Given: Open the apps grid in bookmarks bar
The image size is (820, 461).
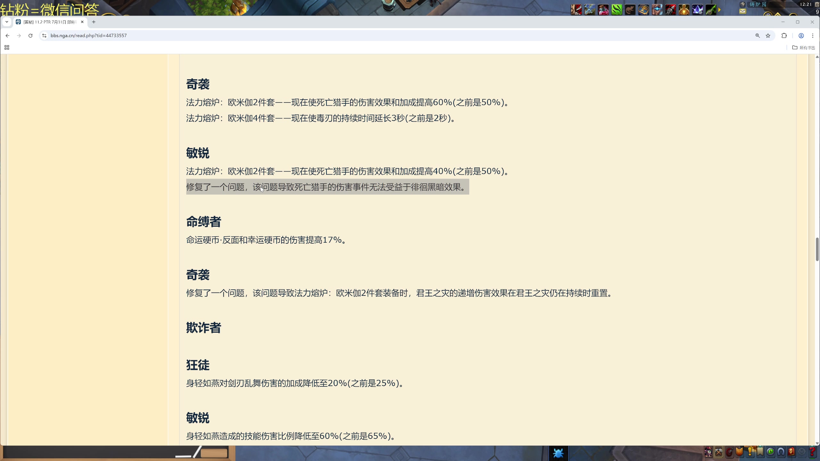Looking at the screenshot, I should tap(7, 47).
